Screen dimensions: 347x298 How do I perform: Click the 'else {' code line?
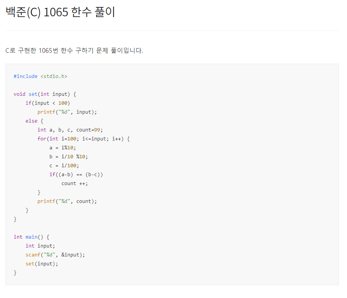click(34, 121)
